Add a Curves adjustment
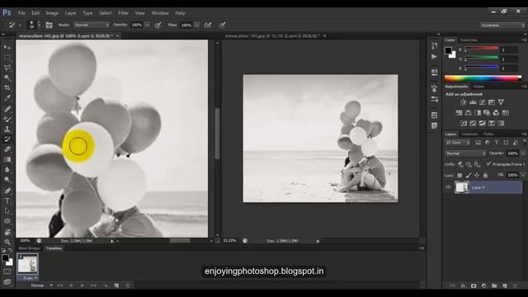528x297 pixels. coord(482,102)
